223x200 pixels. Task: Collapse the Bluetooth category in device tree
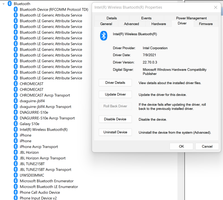tap(4, 4)
